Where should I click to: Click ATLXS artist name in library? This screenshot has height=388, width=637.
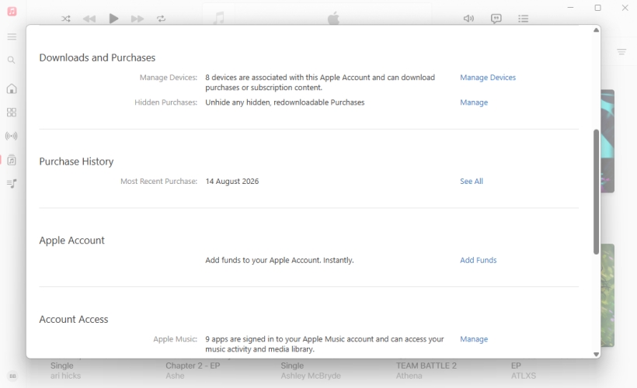(x=524, y=376)
